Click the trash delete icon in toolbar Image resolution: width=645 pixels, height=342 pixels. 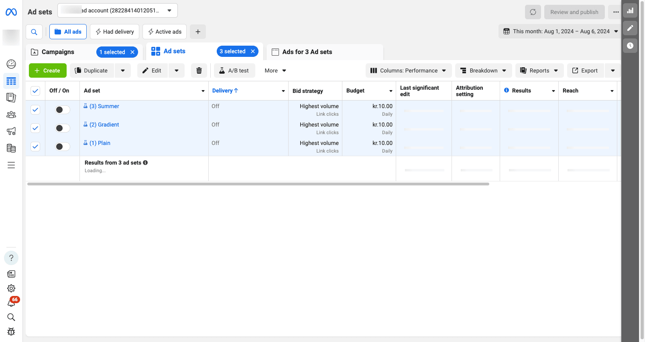click(199, 70)
